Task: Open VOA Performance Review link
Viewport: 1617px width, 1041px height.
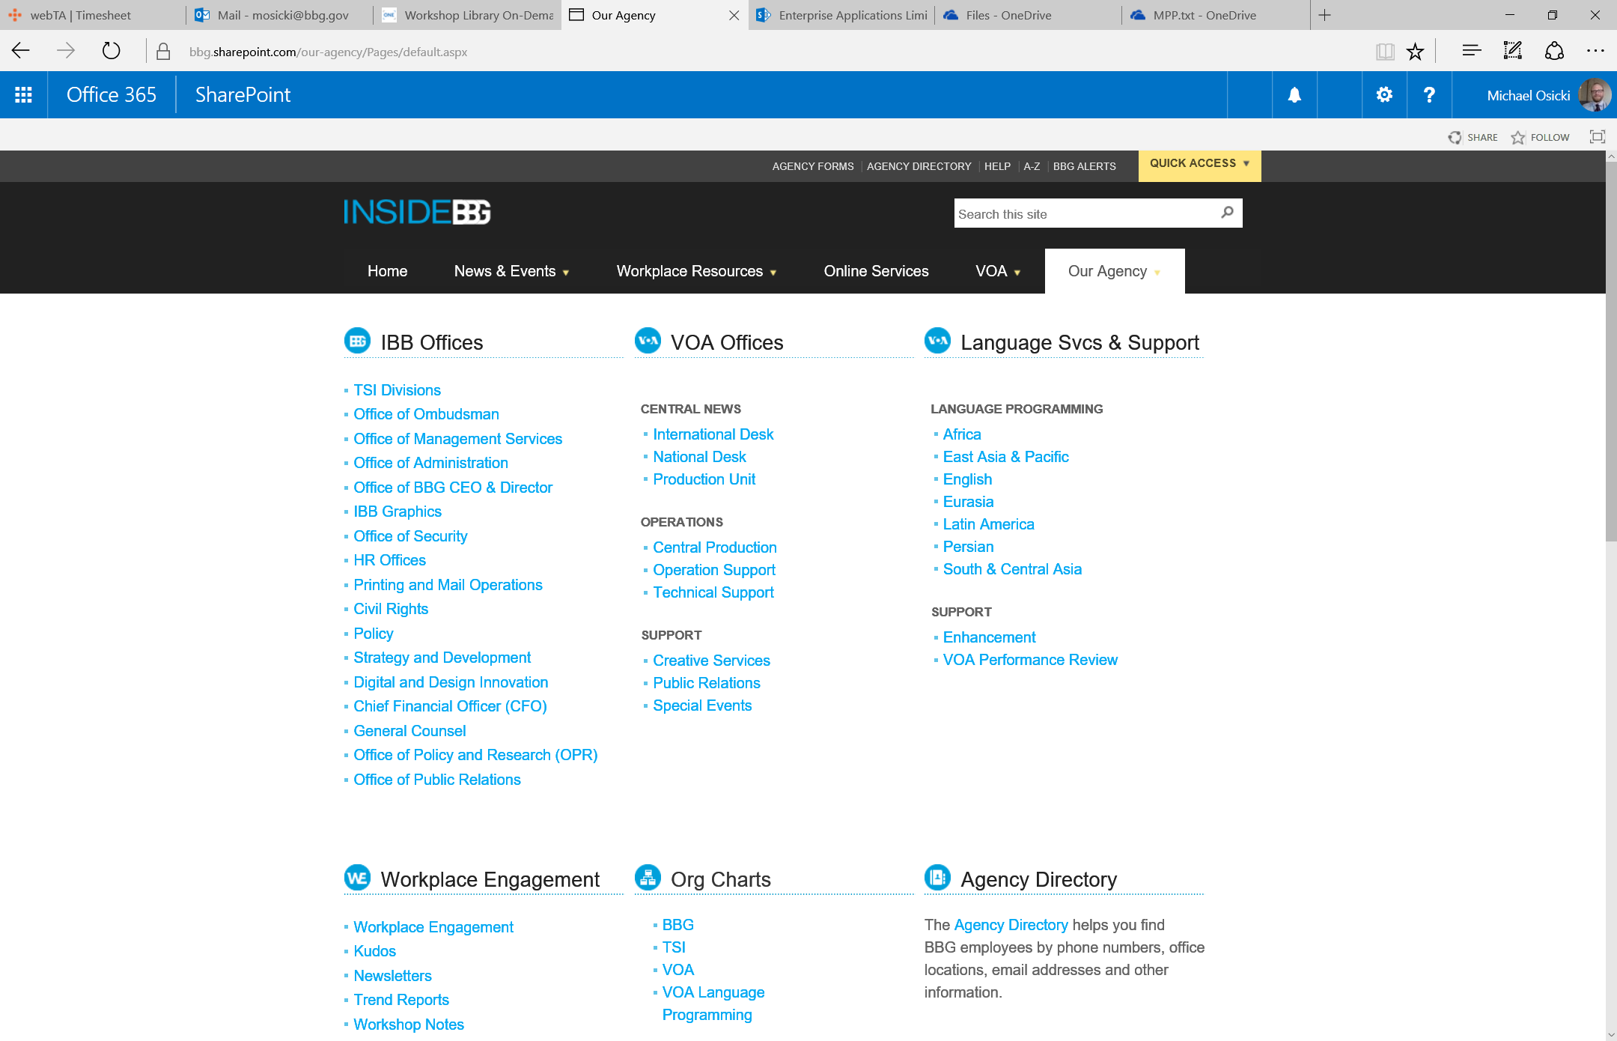Action: click(x=1030, y=660)
